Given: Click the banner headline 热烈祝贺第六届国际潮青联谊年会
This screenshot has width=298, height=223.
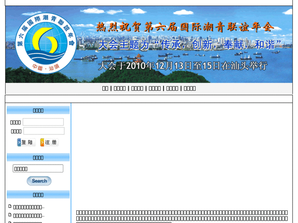Looking at the screenshot, I should click(x=185, y=27).
